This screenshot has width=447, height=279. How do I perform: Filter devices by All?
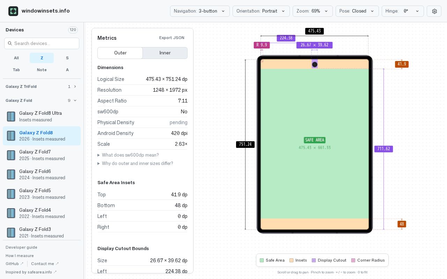(16, 58)
